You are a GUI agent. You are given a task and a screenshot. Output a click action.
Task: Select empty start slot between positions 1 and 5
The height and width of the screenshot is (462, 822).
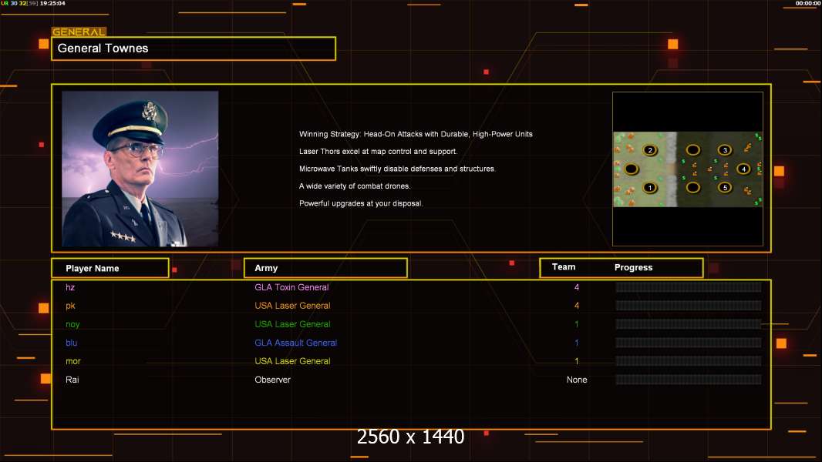tap(692, 187)
